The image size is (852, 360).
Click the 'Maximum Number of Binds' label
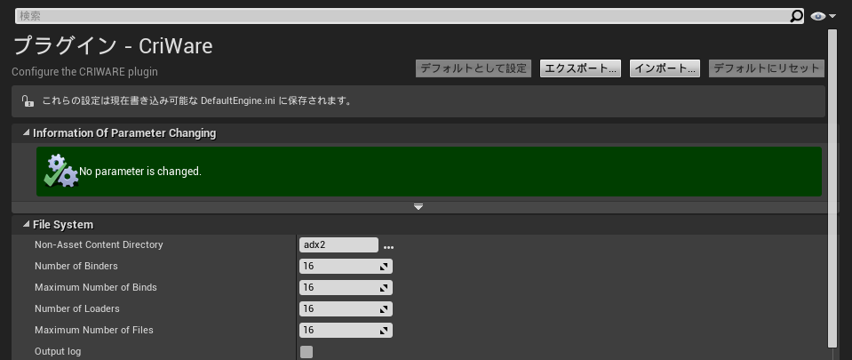point(96,287)
